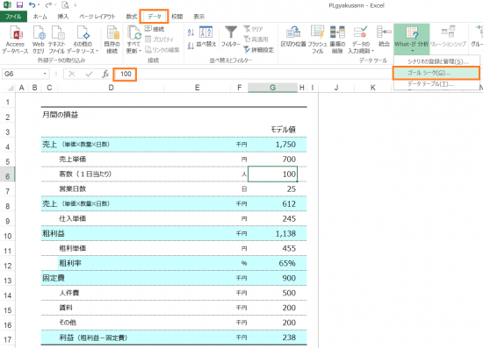Click Reapply filter (再適用)
This screenshot has height=348, width=483.
(256, 39)
